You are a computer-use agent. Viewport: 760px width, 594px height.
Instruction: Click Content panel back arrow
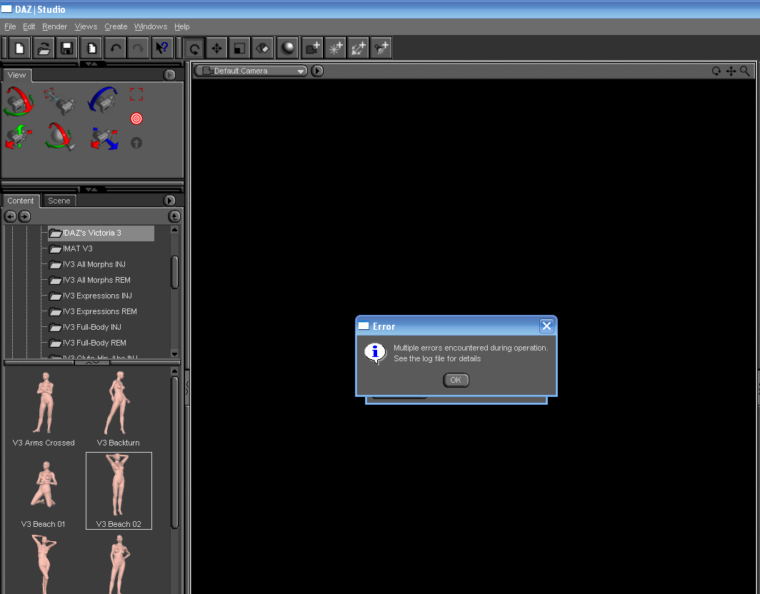[x=10, y=216]
